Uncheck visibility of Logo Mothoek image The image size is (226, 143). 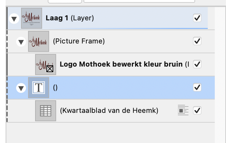click(x=197, y=64)
